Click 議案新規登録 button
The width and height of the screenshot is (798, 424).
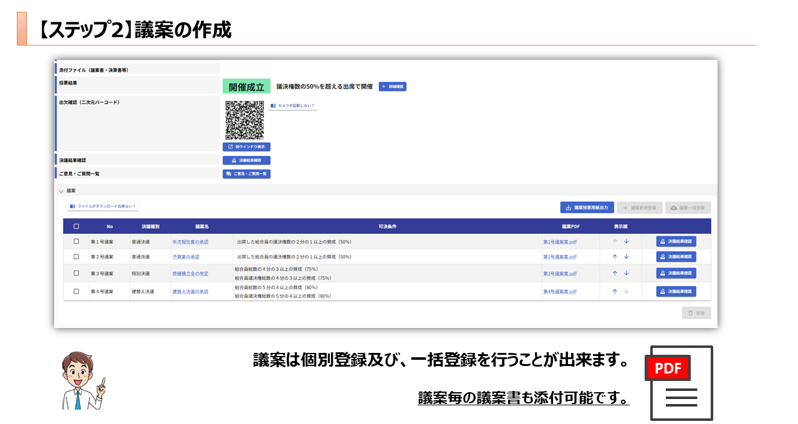click(640, 208)
